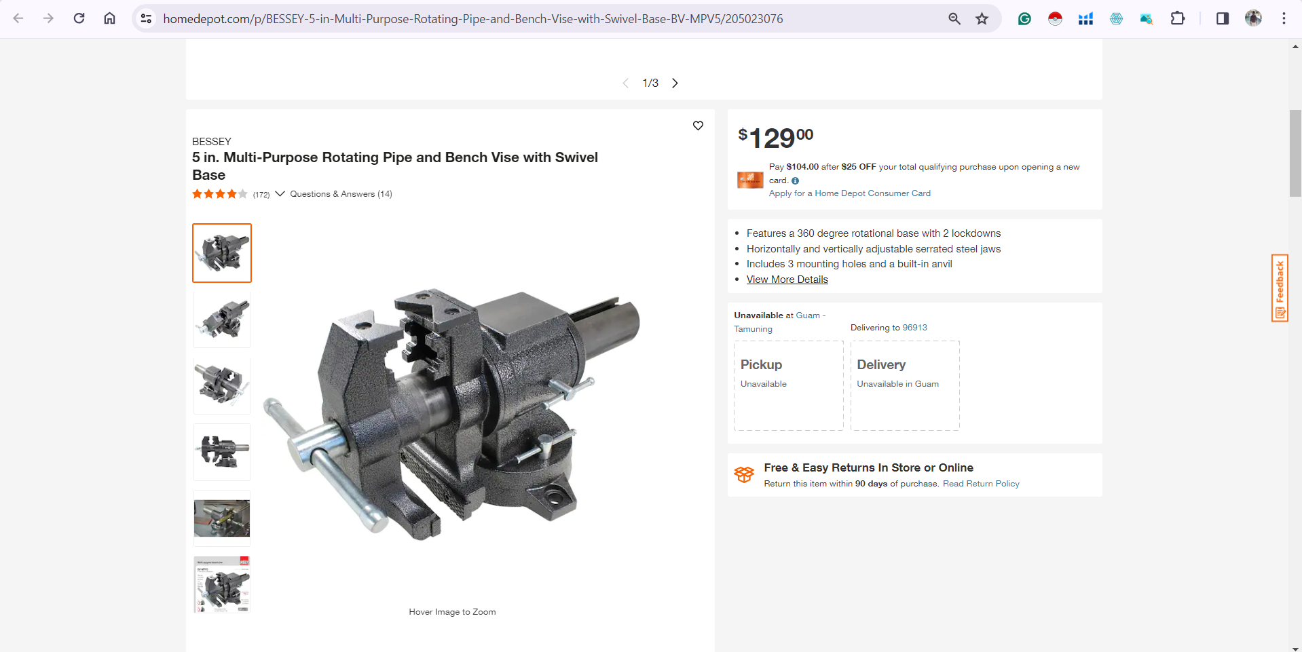Select the packaging sheet thumbnail
Viewport: 1302px width, 652px height.
pyautogui.click(x=222, y=584)
